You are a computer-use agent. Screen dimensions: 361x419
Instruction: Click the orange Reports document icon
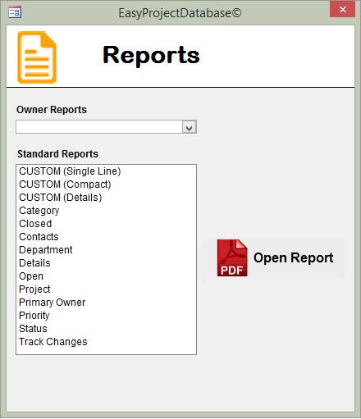(37, 57)
